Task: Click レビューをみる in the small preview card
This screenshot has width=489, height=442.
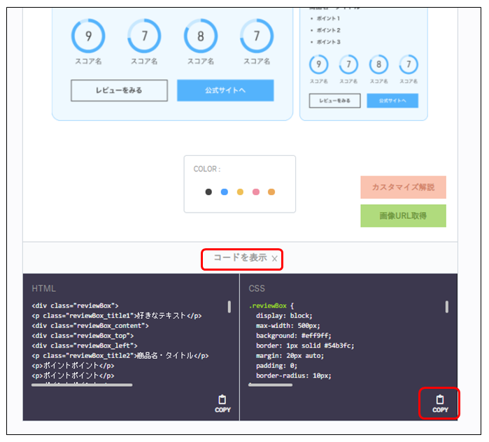Action: pos(334,101)
